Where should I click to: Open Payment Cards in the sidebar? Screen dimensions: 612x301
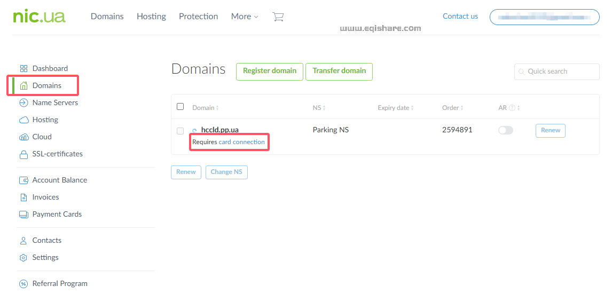click(x=57, y=215)
